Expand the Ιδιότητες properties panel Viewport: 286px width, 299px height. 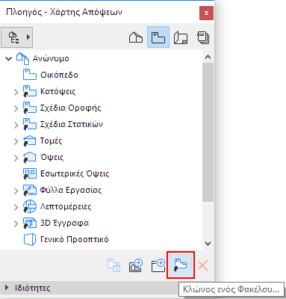7,288
